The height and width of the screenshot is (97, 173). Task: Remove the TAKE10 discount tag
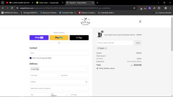pyautogui.click(x=106, y=48)
